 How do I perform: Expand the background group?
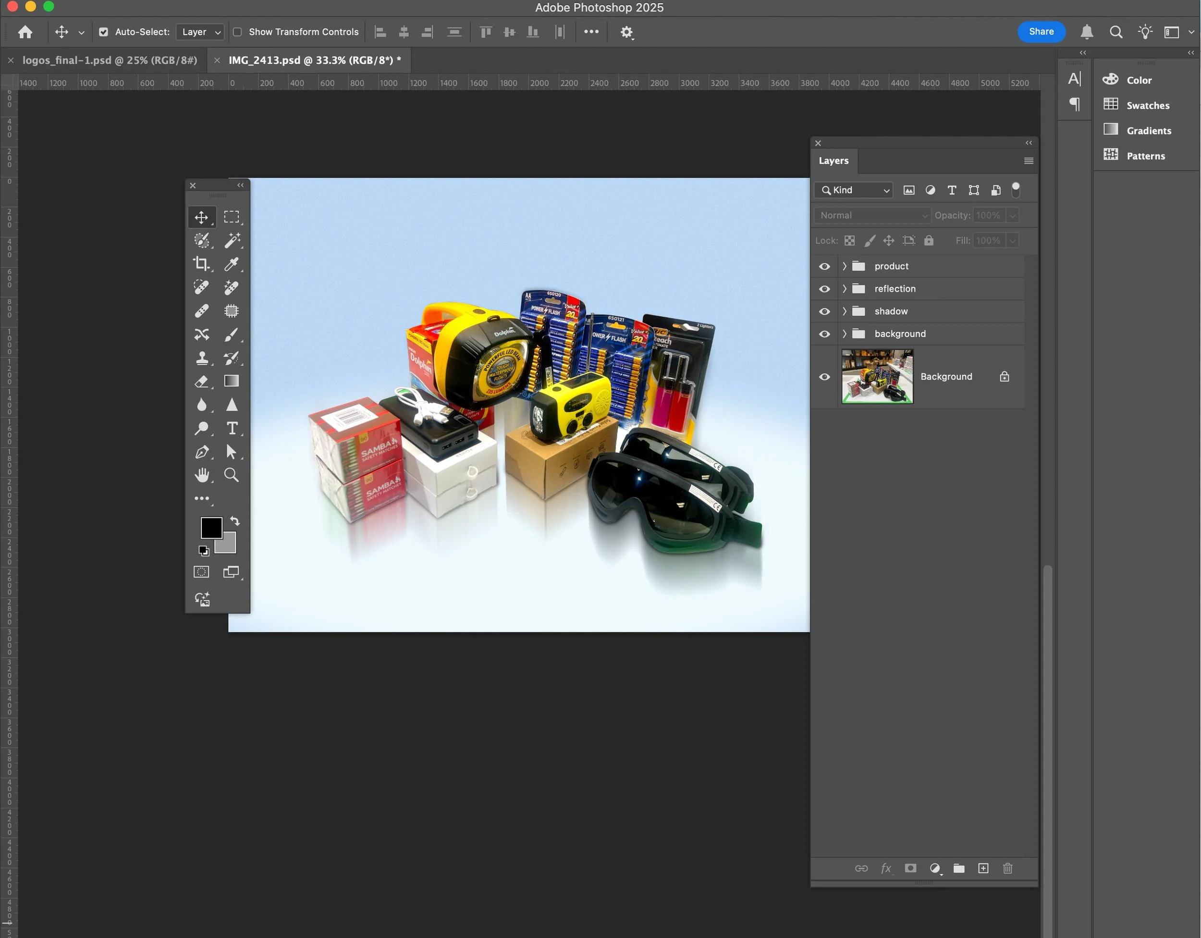point(844,334)
